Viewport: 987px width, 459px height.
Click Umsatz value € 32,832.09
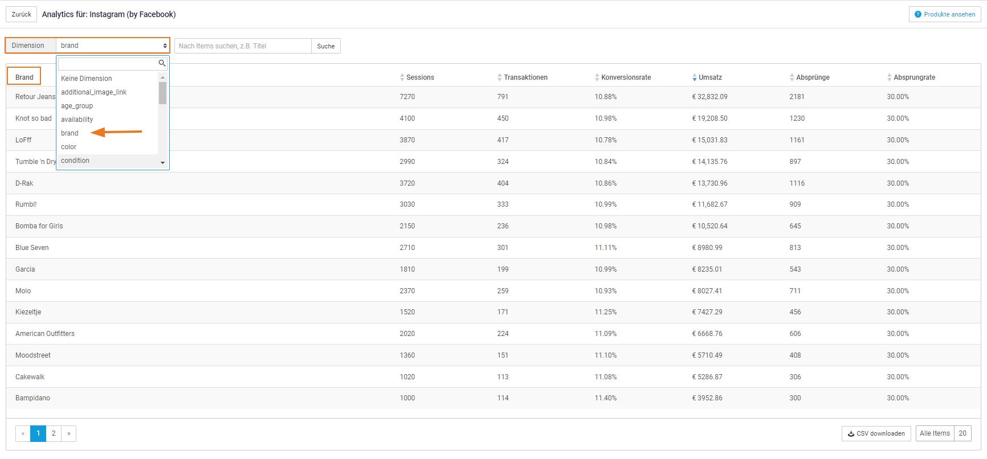click(709, 97)
